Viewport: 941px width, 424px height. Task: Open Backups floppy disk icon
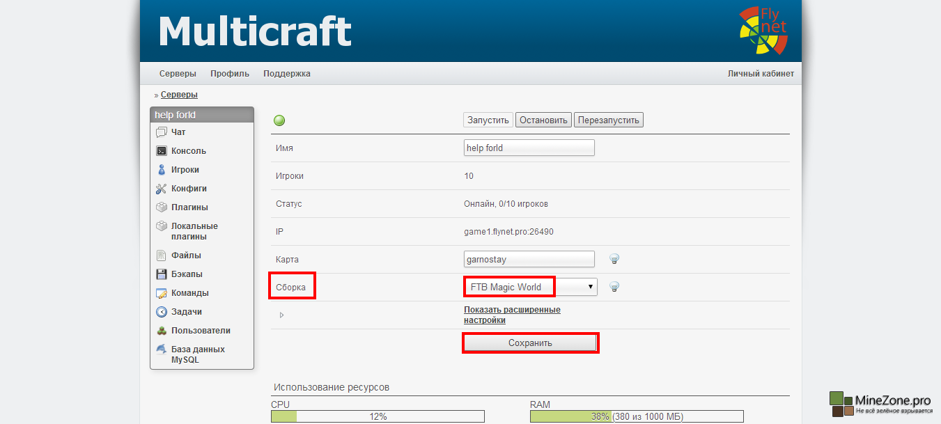[x=162, y=274]
